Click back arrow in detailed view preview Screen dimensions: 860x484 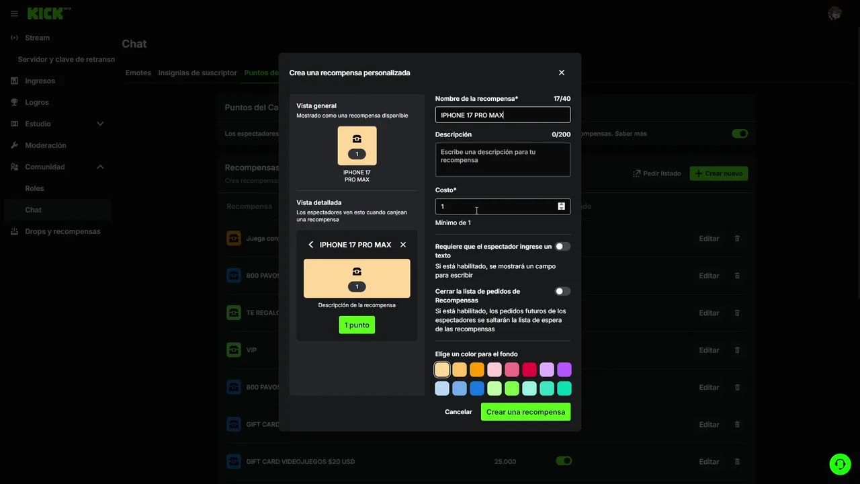coord(310,245)
